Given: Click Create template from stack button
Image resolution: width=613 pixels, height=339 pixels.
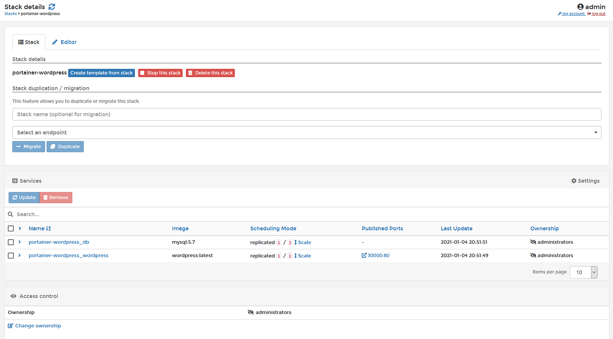Looking at the screenshot, I should pos(102,73).
